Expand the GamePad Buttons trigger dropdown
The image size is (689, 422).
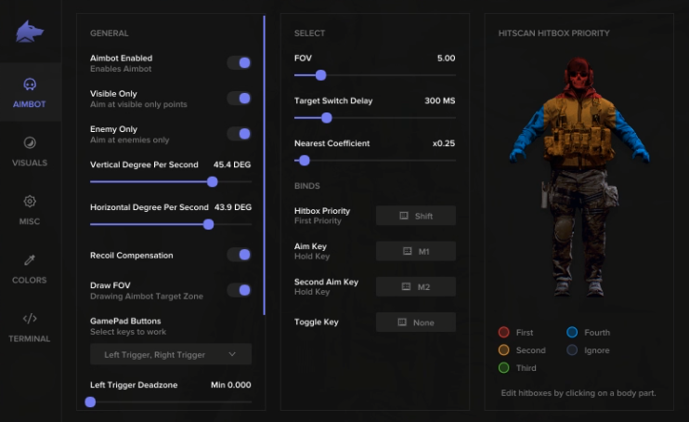[x=171, y=354]
